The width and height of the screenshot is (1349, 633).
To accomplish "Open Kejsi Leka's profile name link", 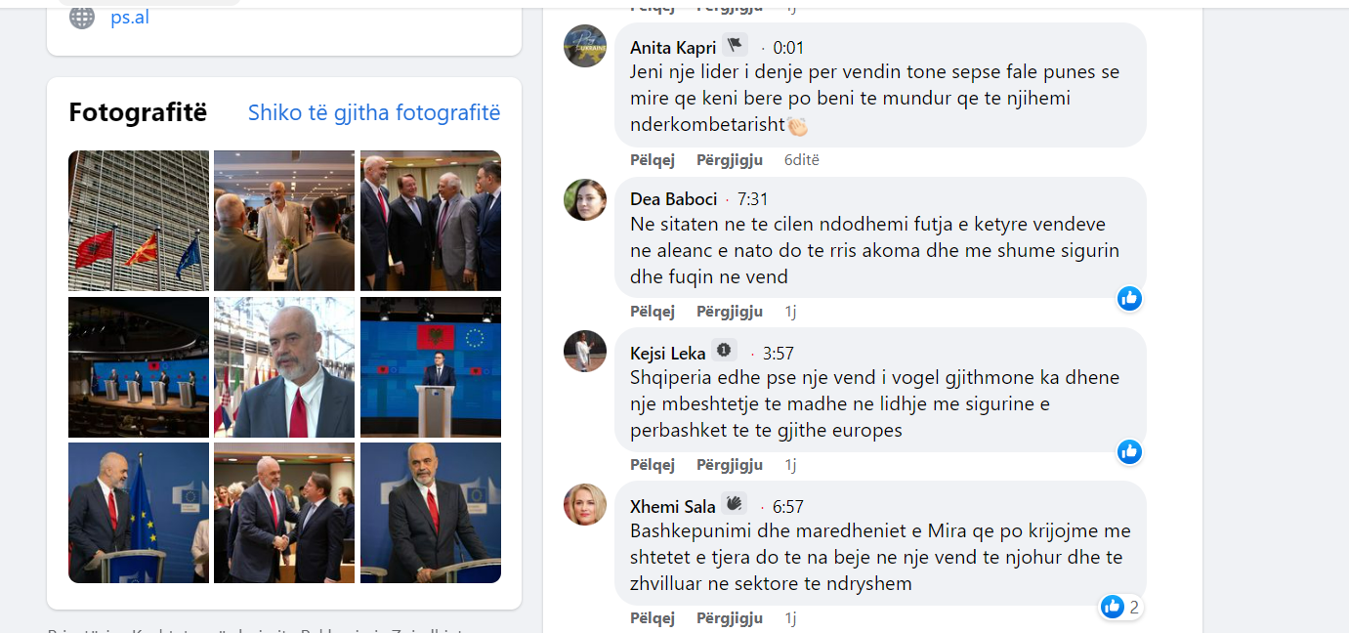I will click(667, 353).
